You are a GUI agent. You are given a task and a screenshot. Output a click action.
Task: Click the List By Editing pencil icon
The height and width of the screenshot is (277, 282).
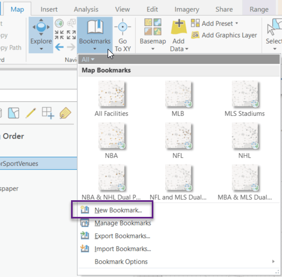[31, 113]
